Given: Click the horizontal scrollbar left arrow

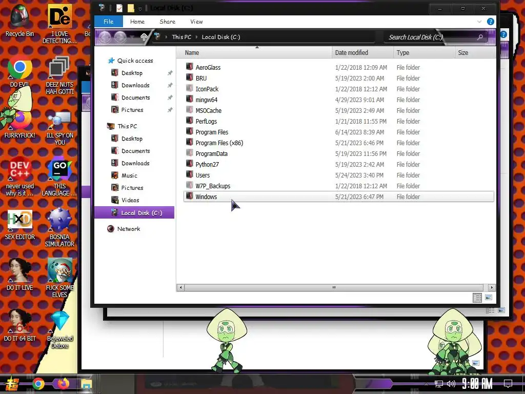Looking at the screenshot, I should pos(181,287).
